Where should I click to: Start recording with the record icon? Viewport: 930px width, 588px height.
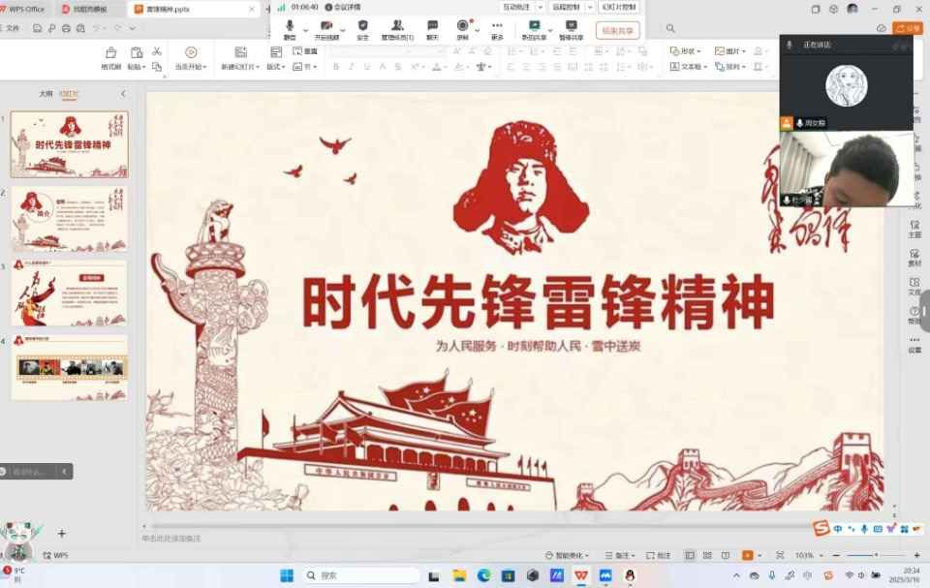click(463, 26)
